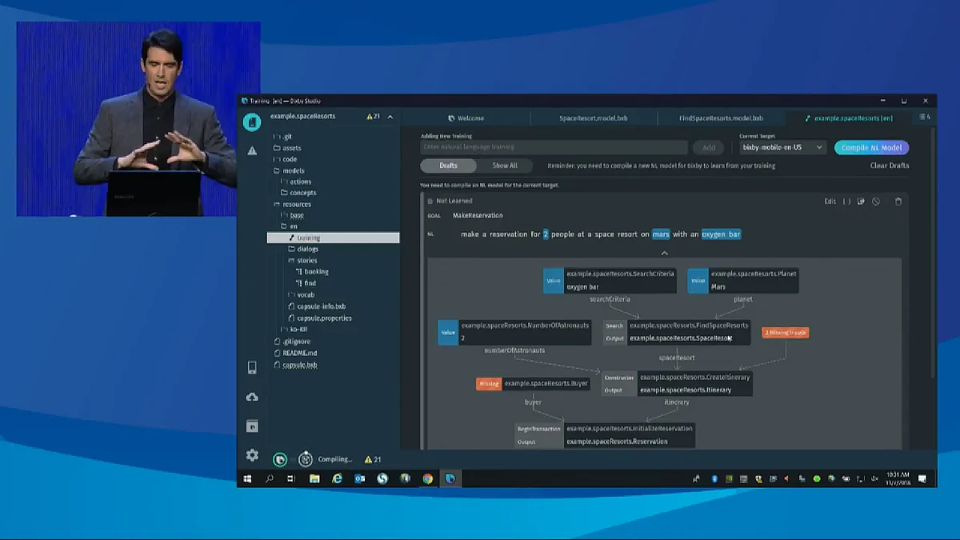Delete training entry with trash icon
Screen dimensions: 960x540
[898, 202]
